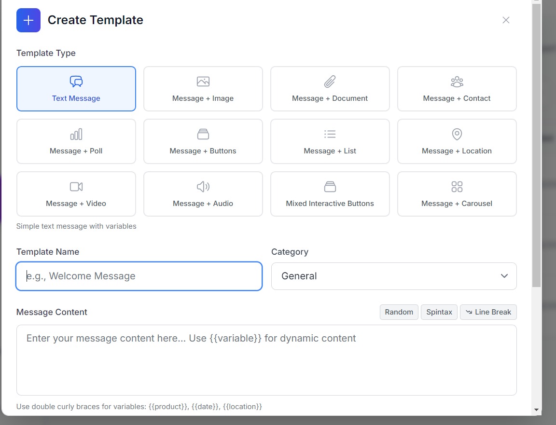Click the dialog's vertical scrollbar thumb
The image size is (556, 425).
[536, 145]
